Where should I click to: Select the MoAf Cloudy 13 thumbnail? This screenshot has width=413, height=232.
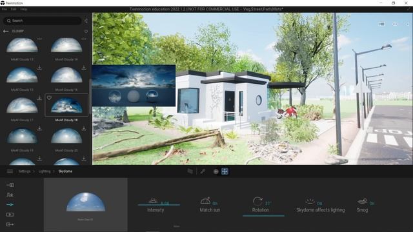[x=22, y=45]
